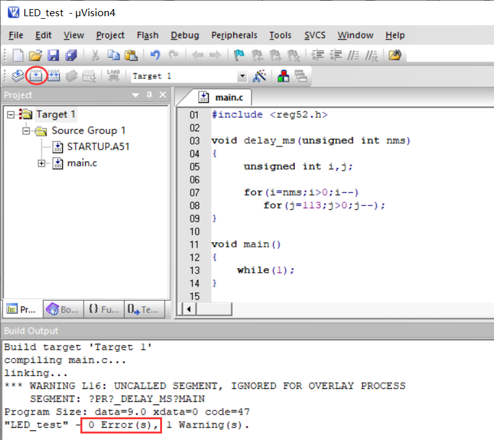Open multi-project workspace icon
The image size is (494, 440).
[301, 76]
